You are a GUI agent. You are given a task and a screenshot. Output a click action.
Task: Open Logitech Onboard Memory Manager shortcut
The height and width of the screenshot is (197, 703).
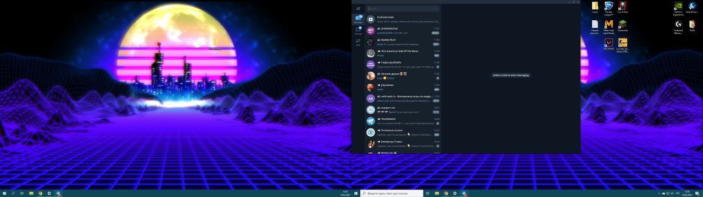[x=678, y=27]
